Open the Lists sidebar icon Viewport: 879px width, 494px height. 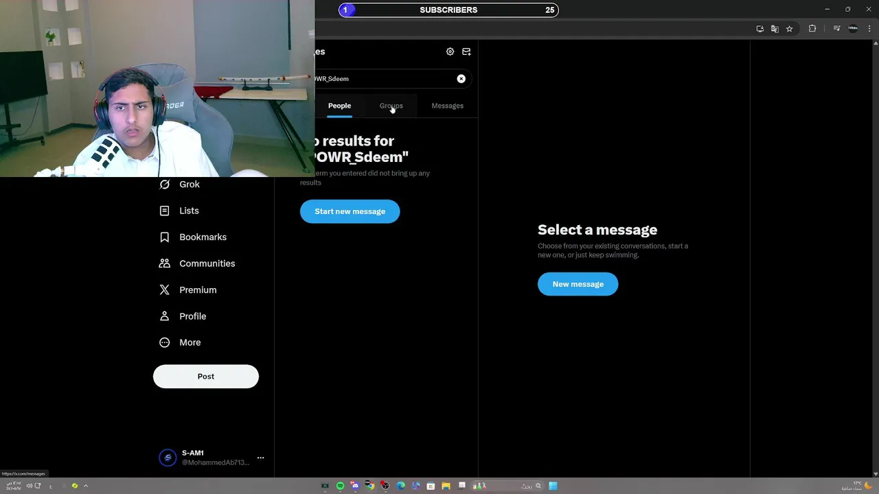(164, 211)
